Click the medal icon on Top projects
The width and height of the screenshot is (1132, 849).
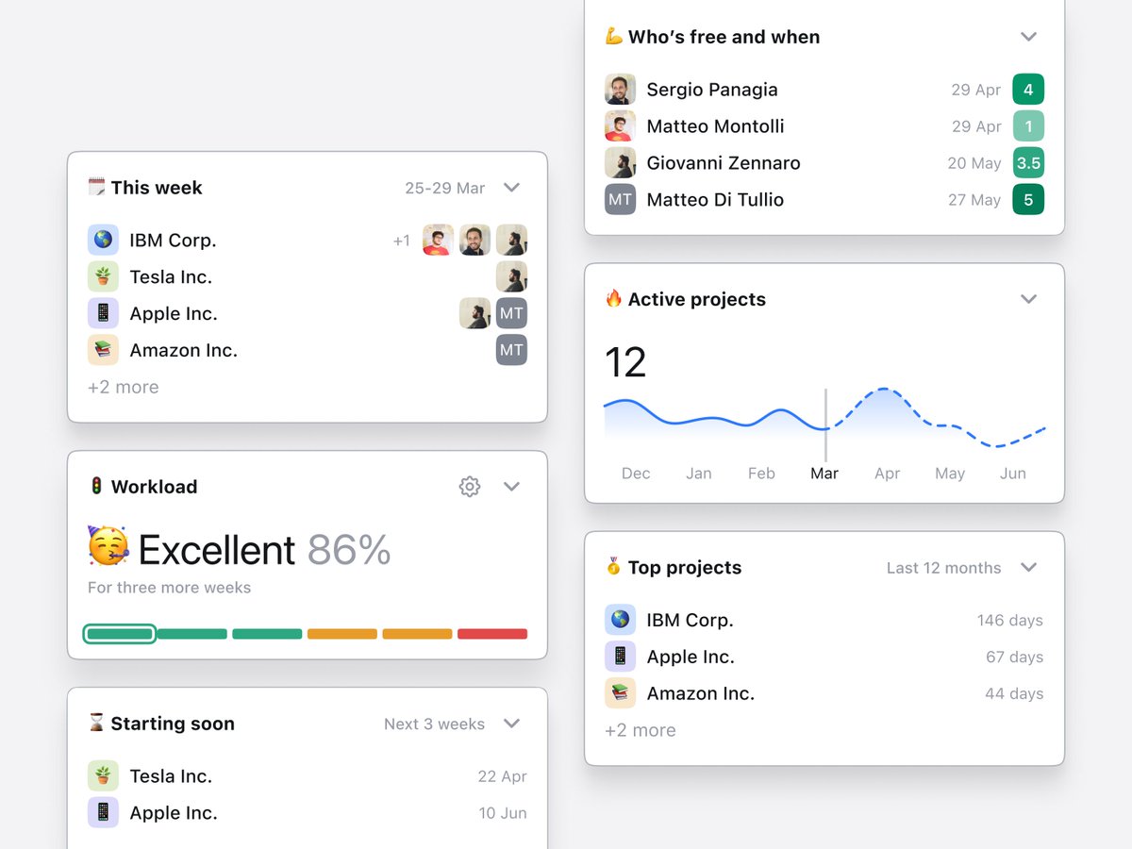[615, 567]
